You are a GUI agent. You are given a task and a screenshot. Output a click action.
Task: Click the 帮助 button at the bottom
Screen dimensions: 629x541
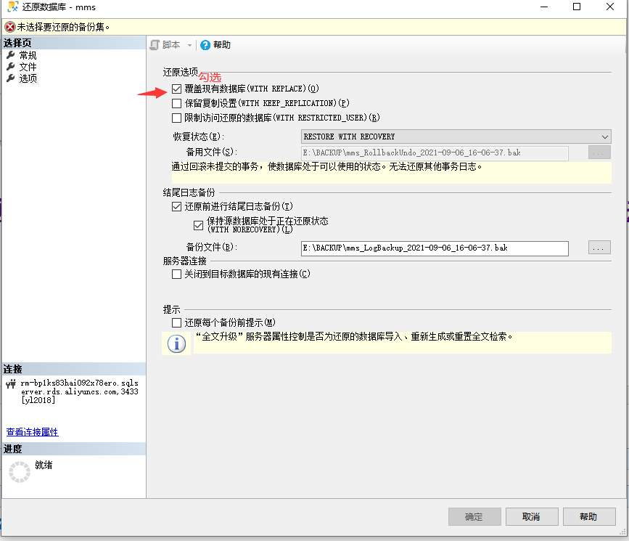pyautogui.click(x=589, y=516)
